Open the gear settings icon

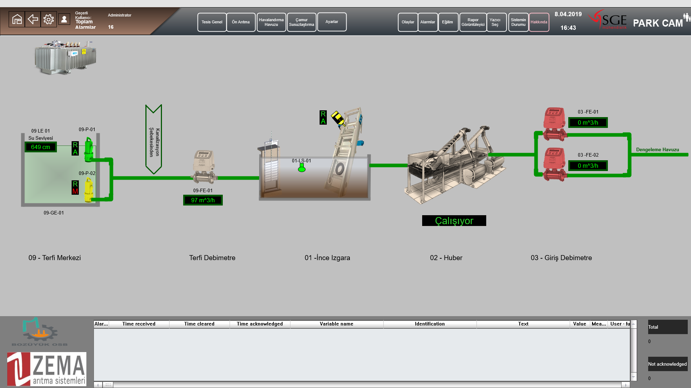pos(49,19)
